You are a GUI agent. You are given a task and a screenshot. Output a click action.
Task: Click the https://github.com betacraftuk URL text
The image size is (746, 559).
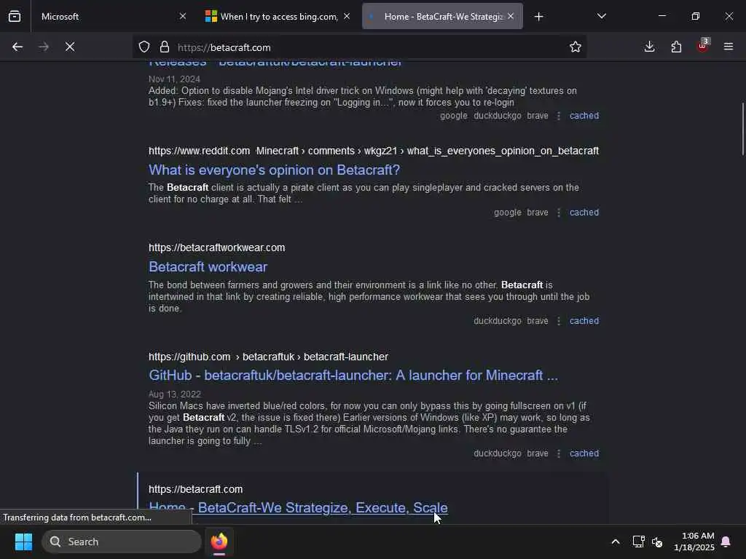click(268, 357)
